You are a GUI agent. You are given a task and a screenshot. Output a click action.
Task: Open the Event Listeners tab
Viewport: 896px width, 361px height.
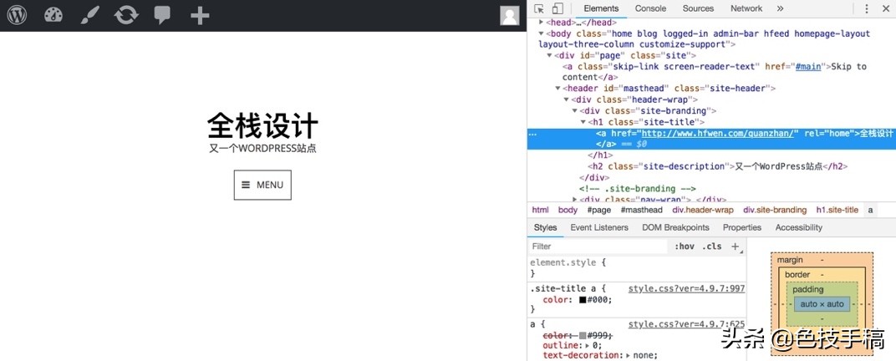pyautogui.click(x=599, y=227)
